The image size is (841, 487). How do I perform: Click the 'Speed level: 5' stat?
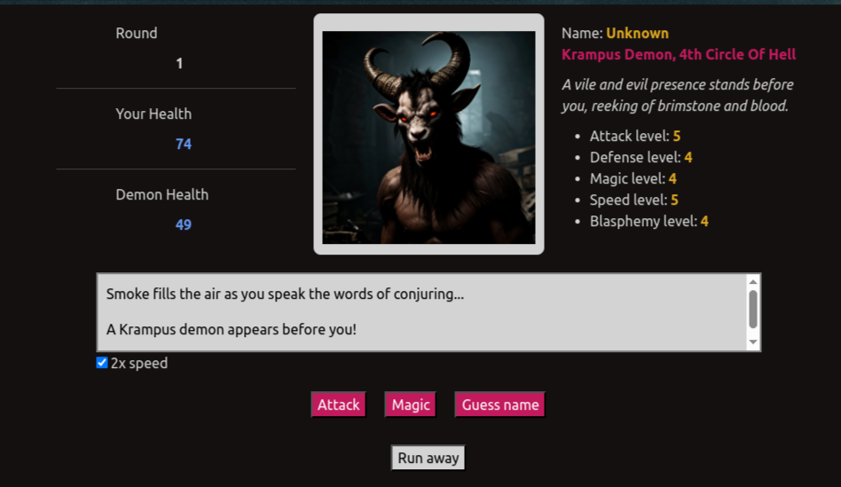[x=634, y=200]
